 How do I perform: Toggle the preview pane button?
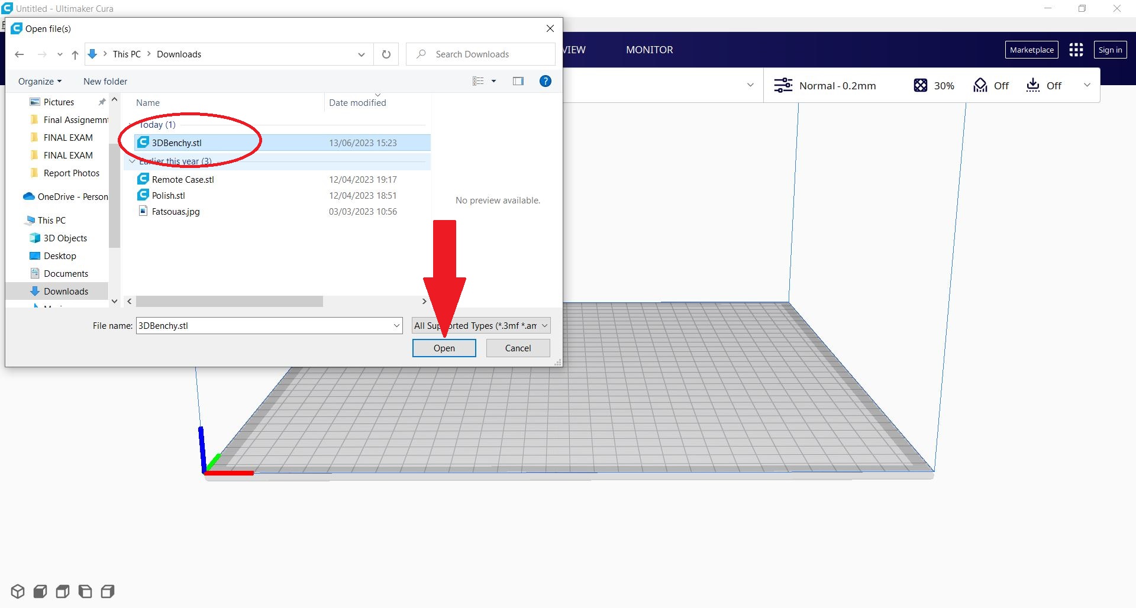point(518,82)
